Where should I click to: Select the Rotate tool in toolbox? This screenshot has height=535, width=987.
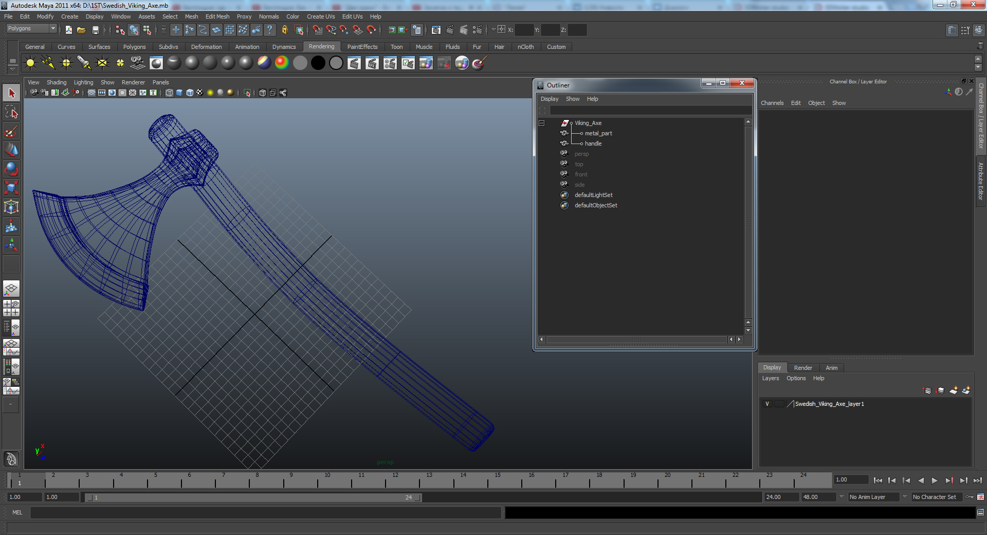(x=11, y=169)
